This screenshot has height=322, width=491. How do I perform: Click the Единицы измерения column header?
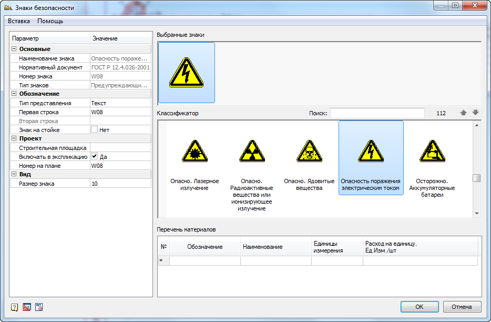(337, 247)
